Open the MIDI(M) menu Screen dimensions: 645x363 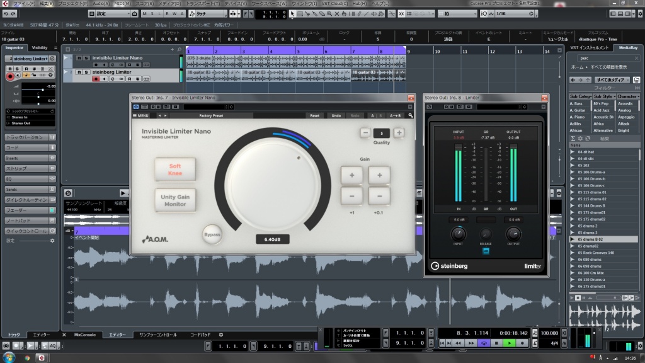point(122,3)
